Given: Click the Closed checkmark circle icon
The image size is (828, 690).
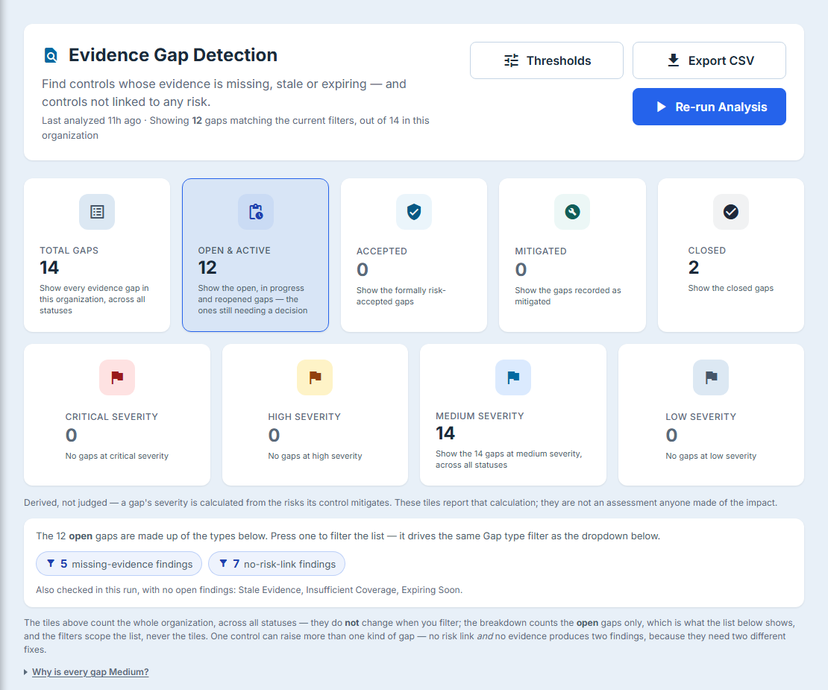Looking at the screenshot, I should coord(731,212).
